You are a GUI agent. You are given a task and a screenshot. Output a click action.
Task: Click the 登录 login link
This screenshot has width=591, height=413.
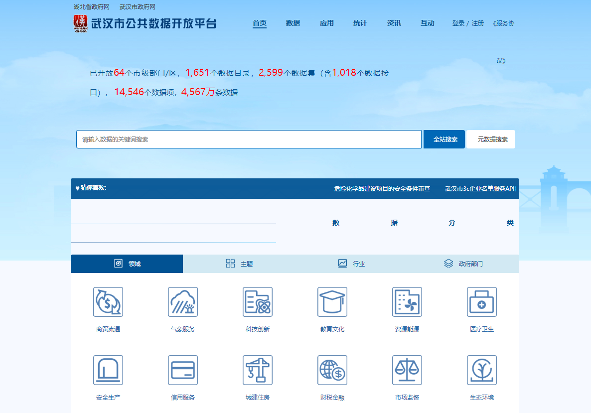point(458,23)
